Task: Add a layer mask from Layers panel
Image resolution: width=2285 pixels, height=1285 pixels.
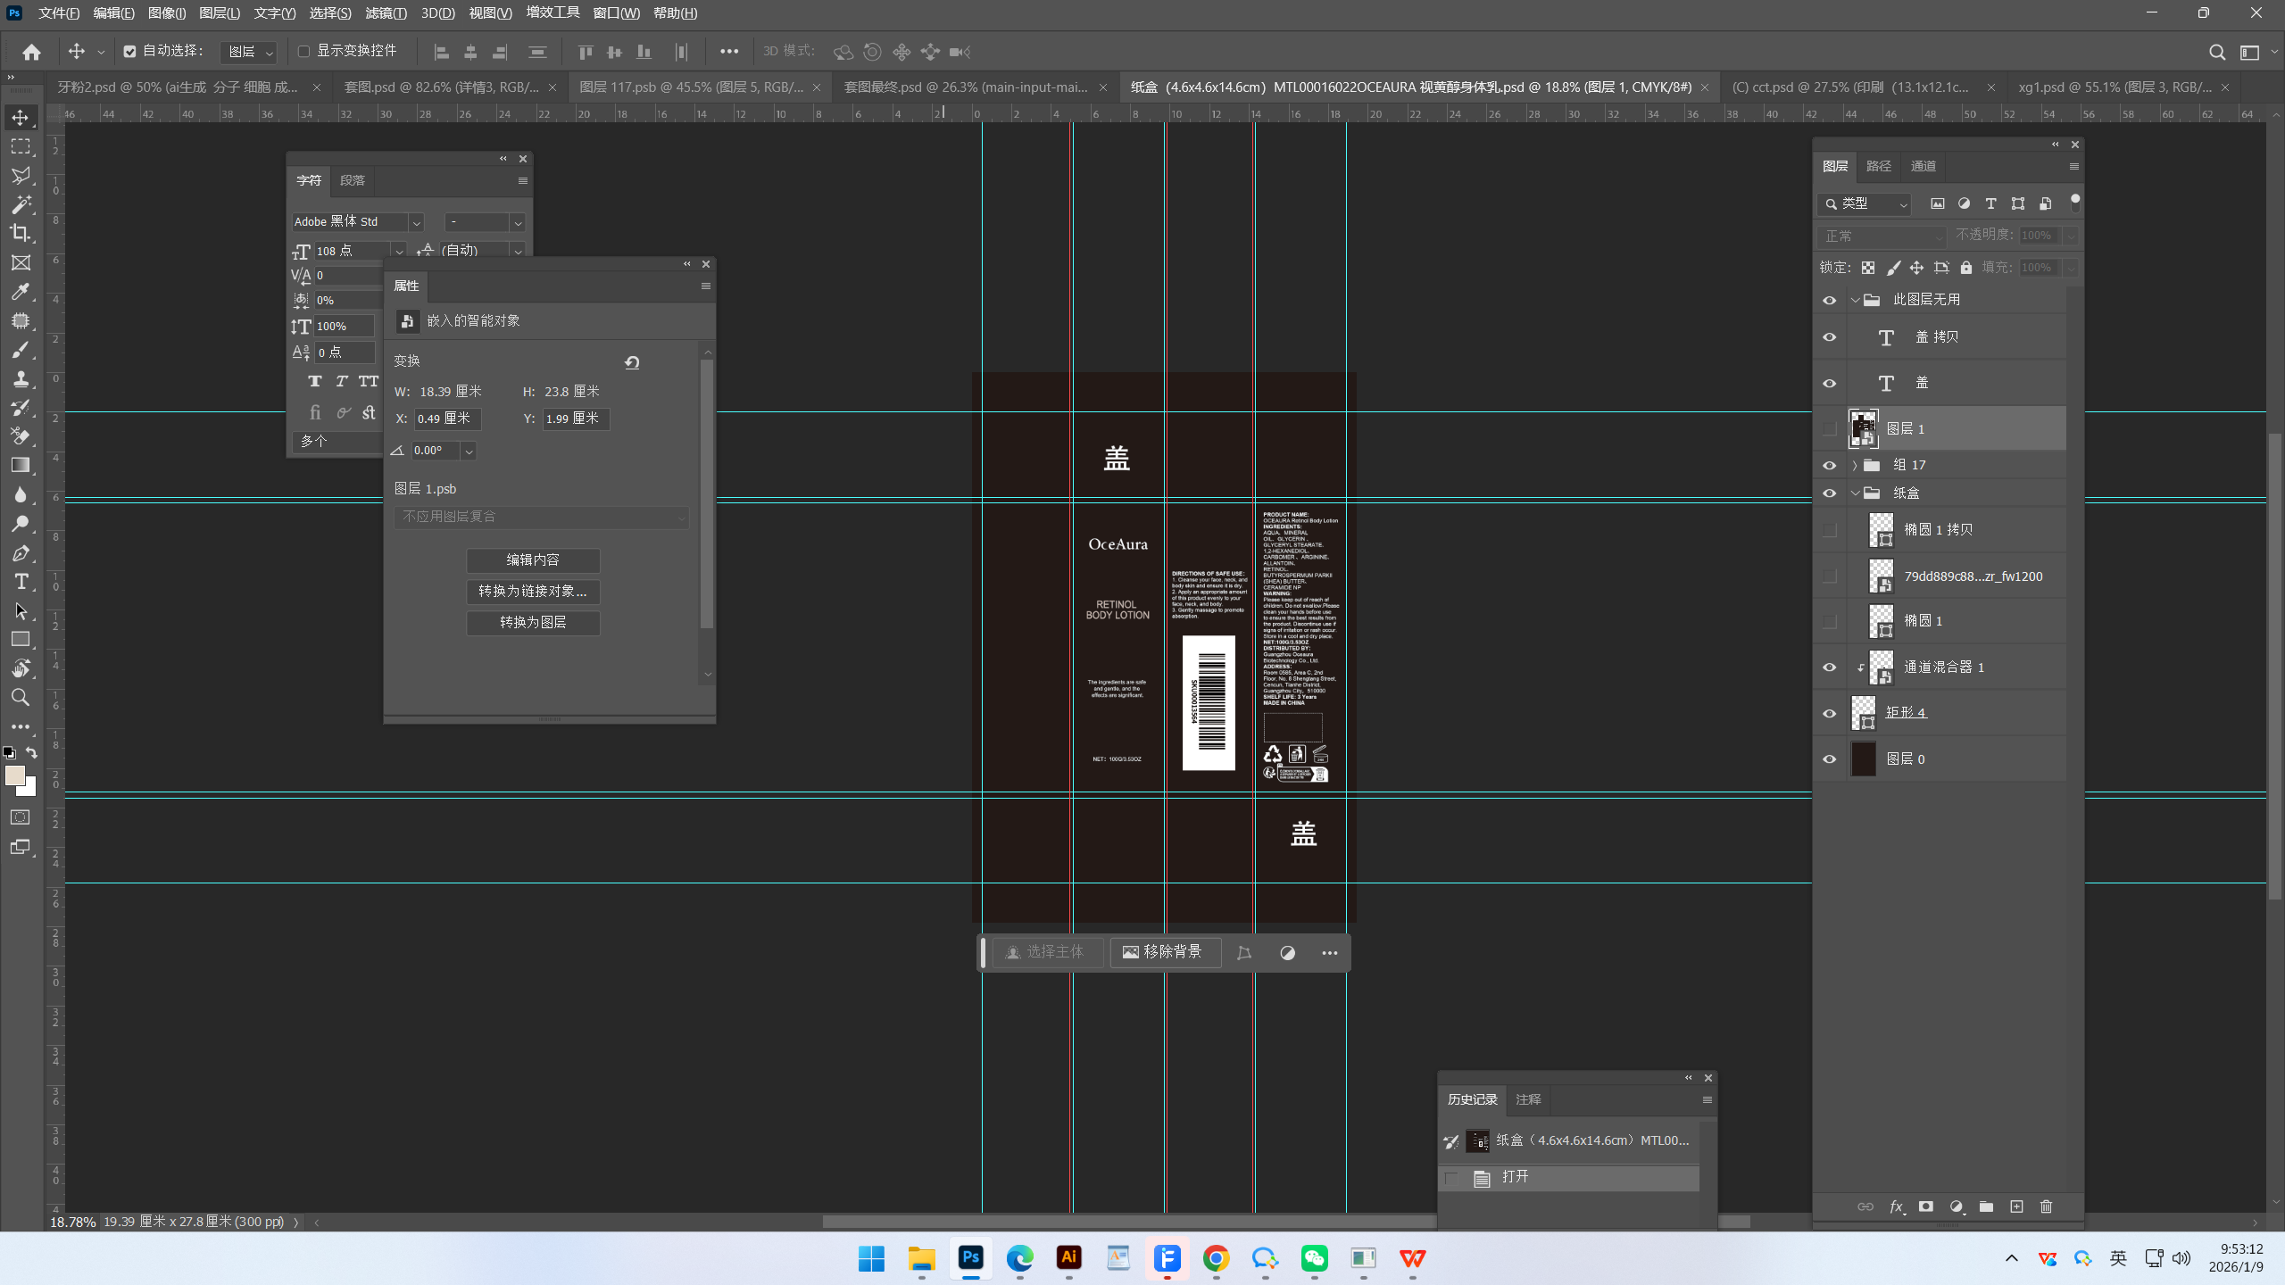Action: point(1926,1206)
